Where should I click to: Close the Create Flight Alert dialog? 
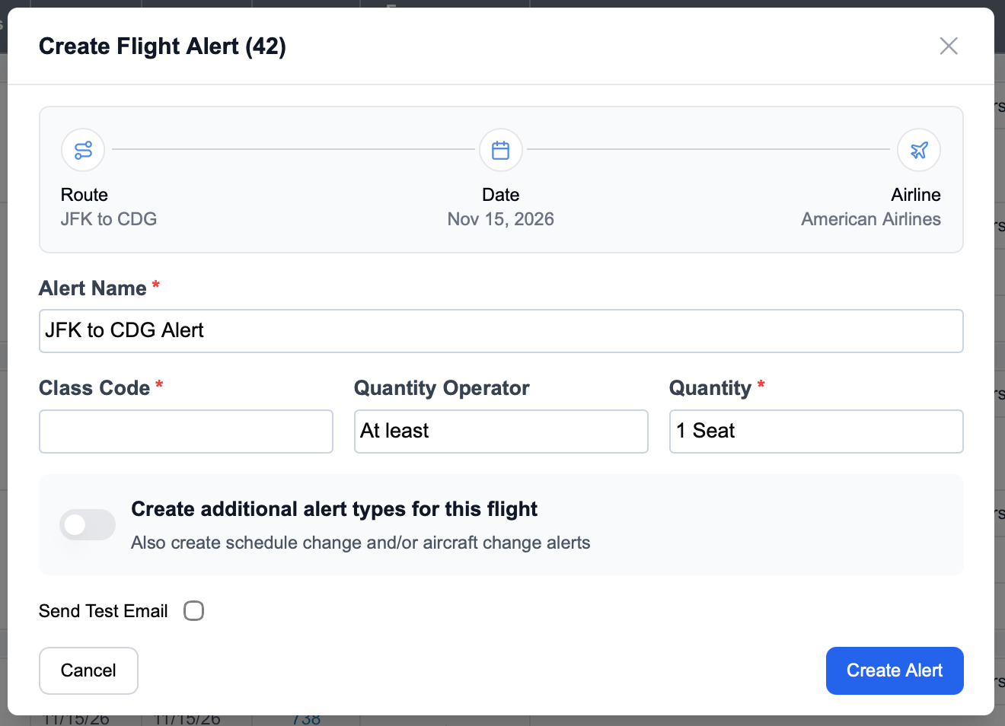click(x=948, y=46)
